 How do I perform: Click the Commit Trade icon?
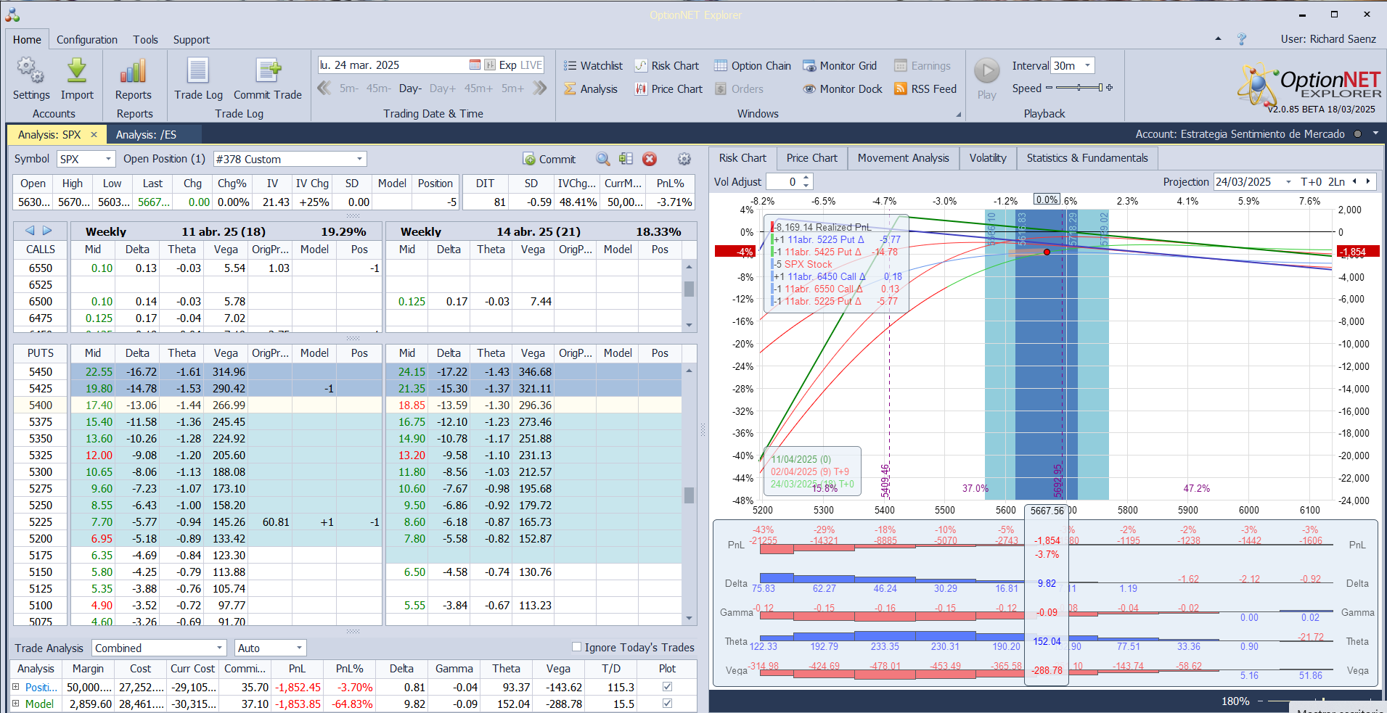tap(268, 70)
